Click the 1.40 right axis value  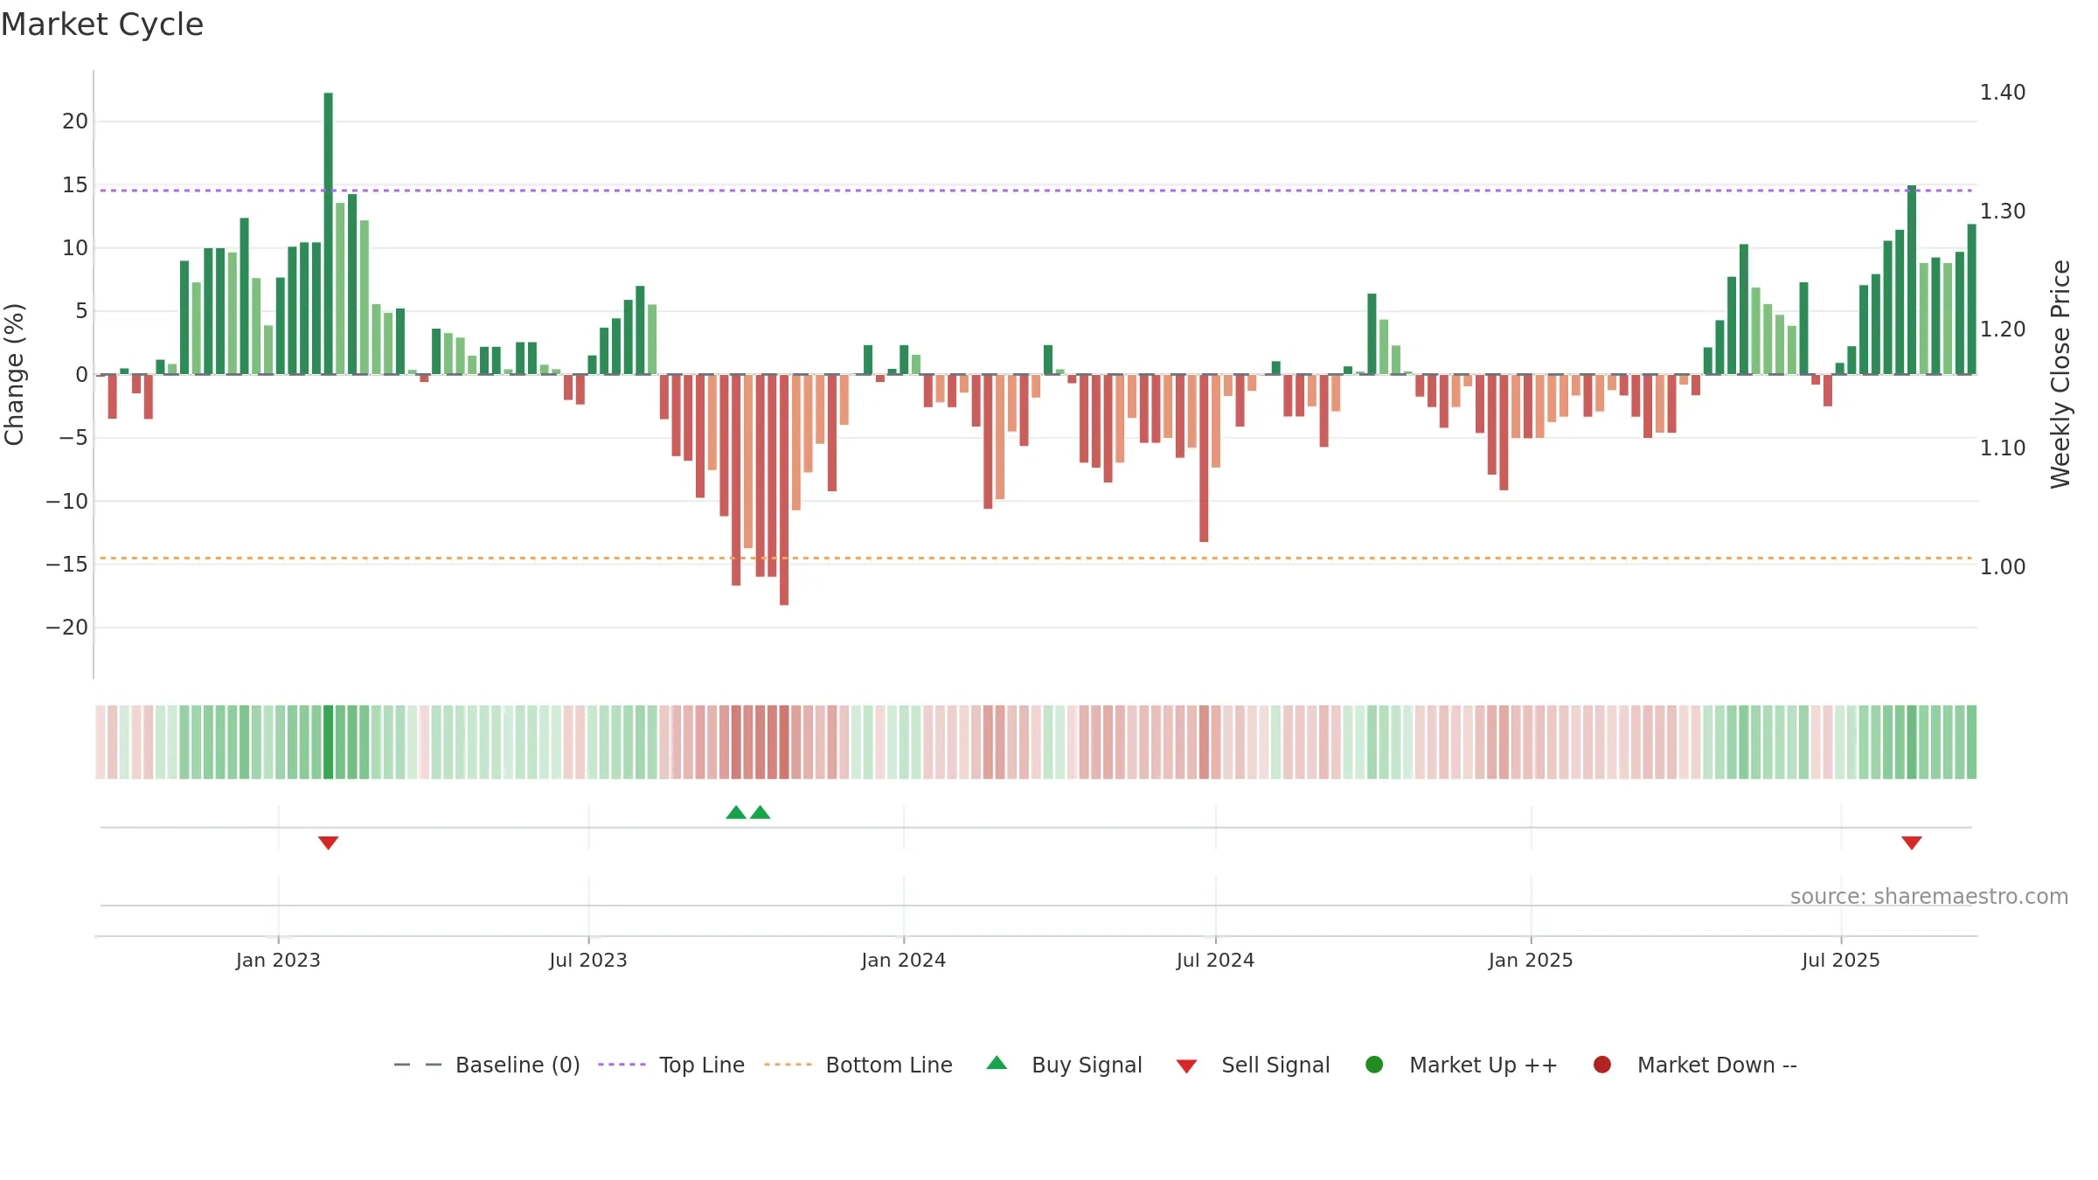click(x=2003, y=92)
